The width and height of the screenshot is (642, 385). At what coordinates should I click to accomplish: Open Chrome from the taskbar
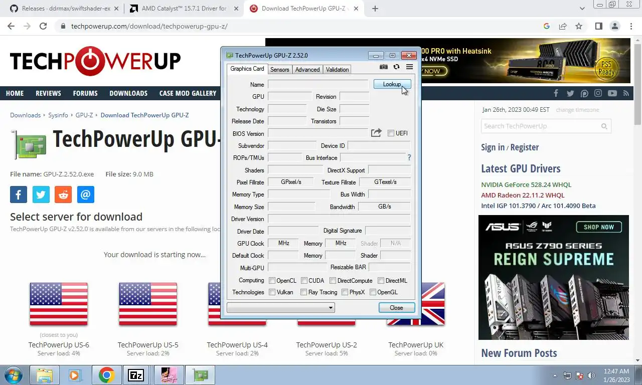coord(106,375)
